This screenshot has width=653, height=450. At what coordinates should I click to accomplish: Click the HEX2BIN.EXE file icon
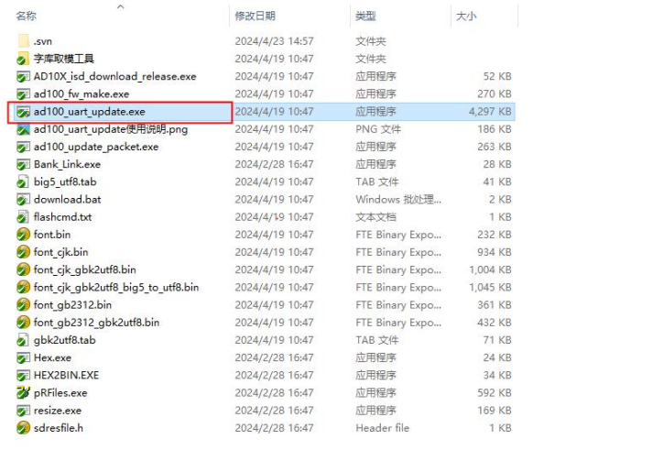pos(23,376)
